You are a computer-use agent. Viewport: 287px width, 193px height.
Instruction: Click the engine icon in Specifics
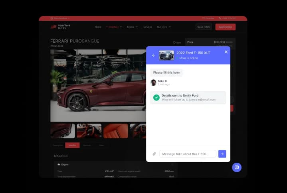(x=59, y=164)
